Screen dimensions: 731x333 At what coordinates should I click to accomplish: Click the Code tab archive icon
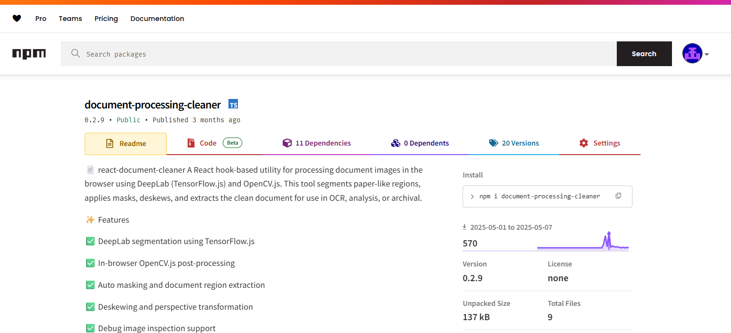coord(191,143)
